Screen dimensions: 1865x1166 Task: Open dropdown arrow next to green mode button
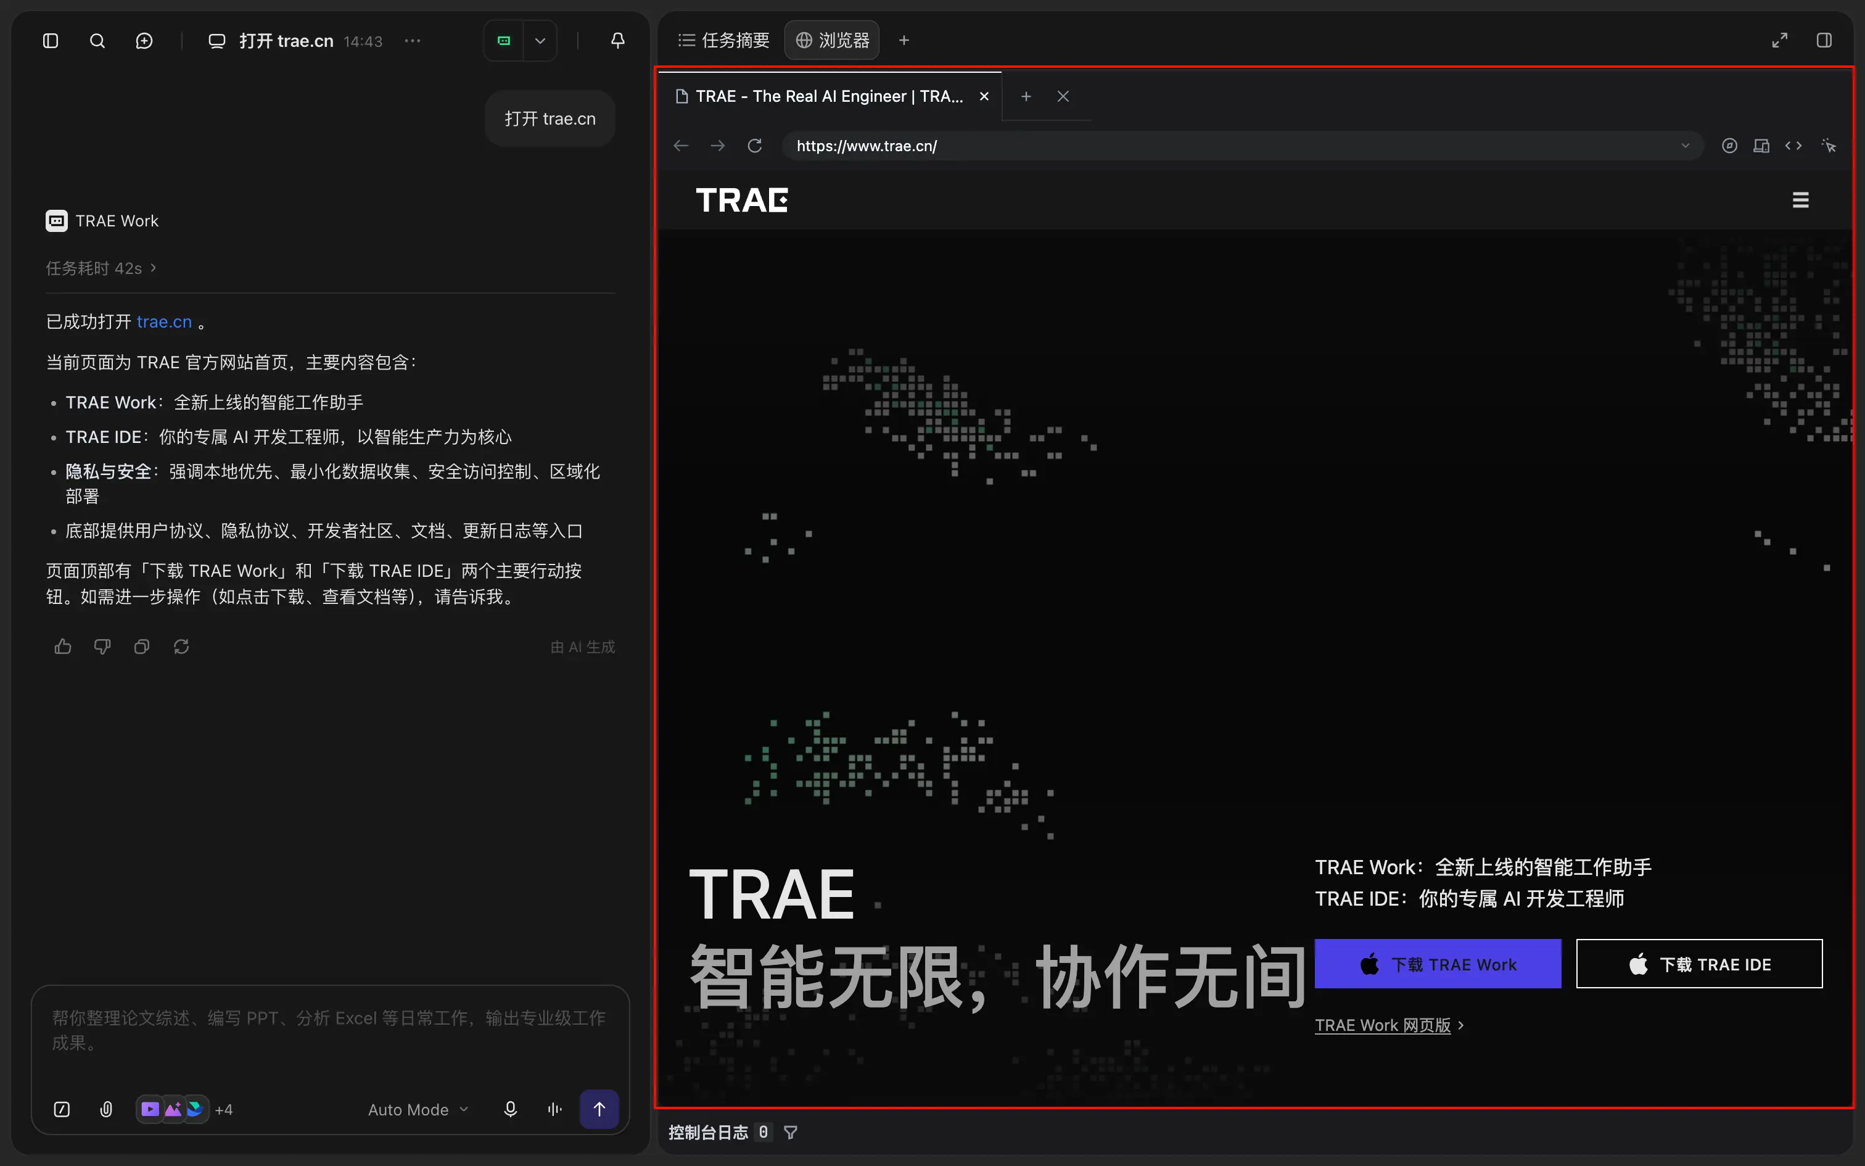[x=540, y=41]
